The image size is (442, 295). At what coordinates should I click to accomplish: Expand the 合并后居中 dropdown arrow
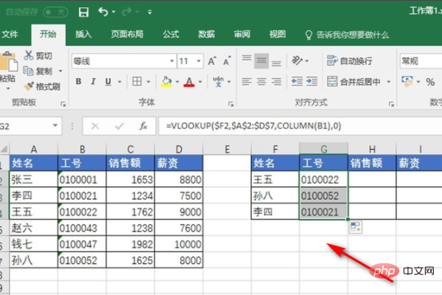pos(389,82)
